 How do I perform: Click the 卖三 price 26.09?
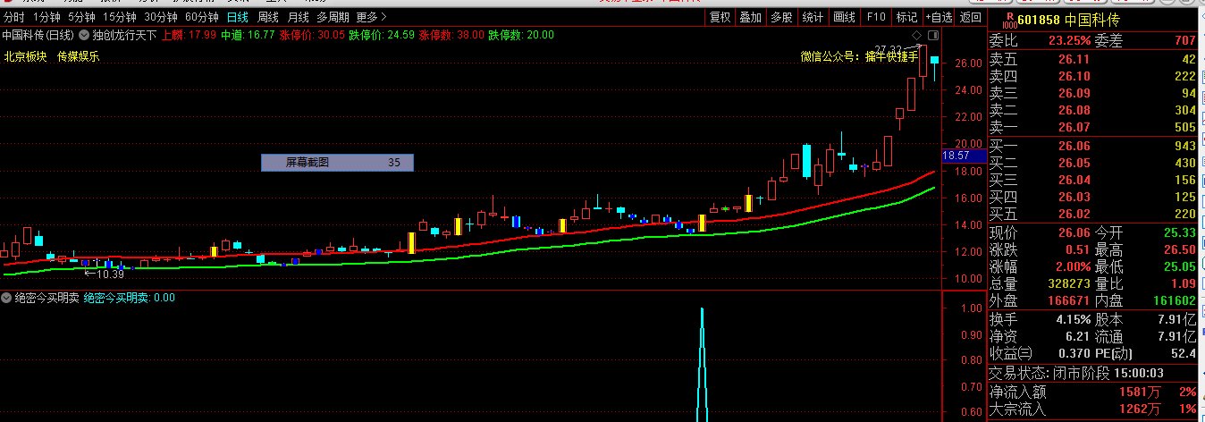pyautogui.click(x=1073, y=93)
